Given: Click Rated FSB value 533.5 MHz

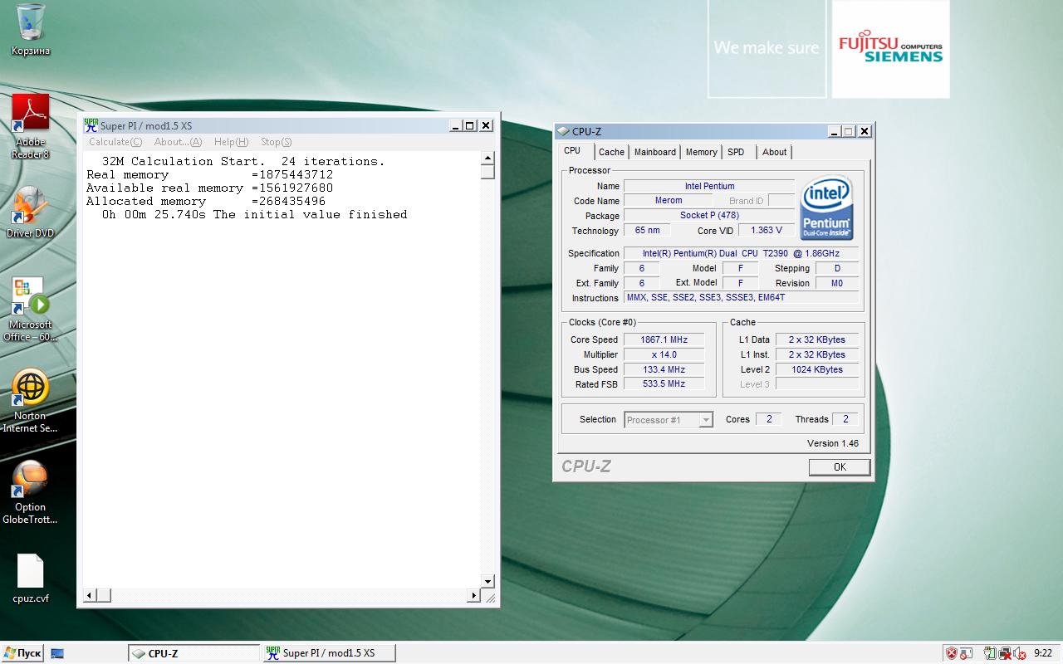Looking at the screenshot, I should click(664, 384).
